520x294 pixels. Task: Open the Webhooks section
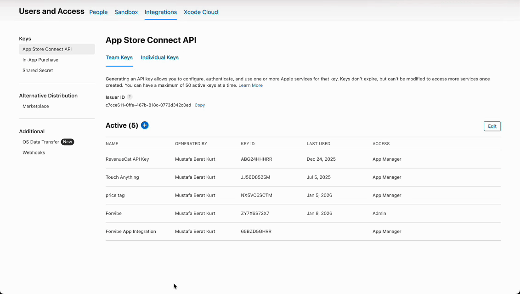33,152
